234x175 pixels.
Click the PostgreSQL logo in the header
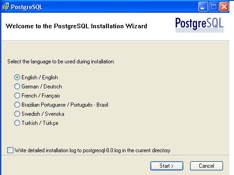pyautogui.click(x=199, y=24)
